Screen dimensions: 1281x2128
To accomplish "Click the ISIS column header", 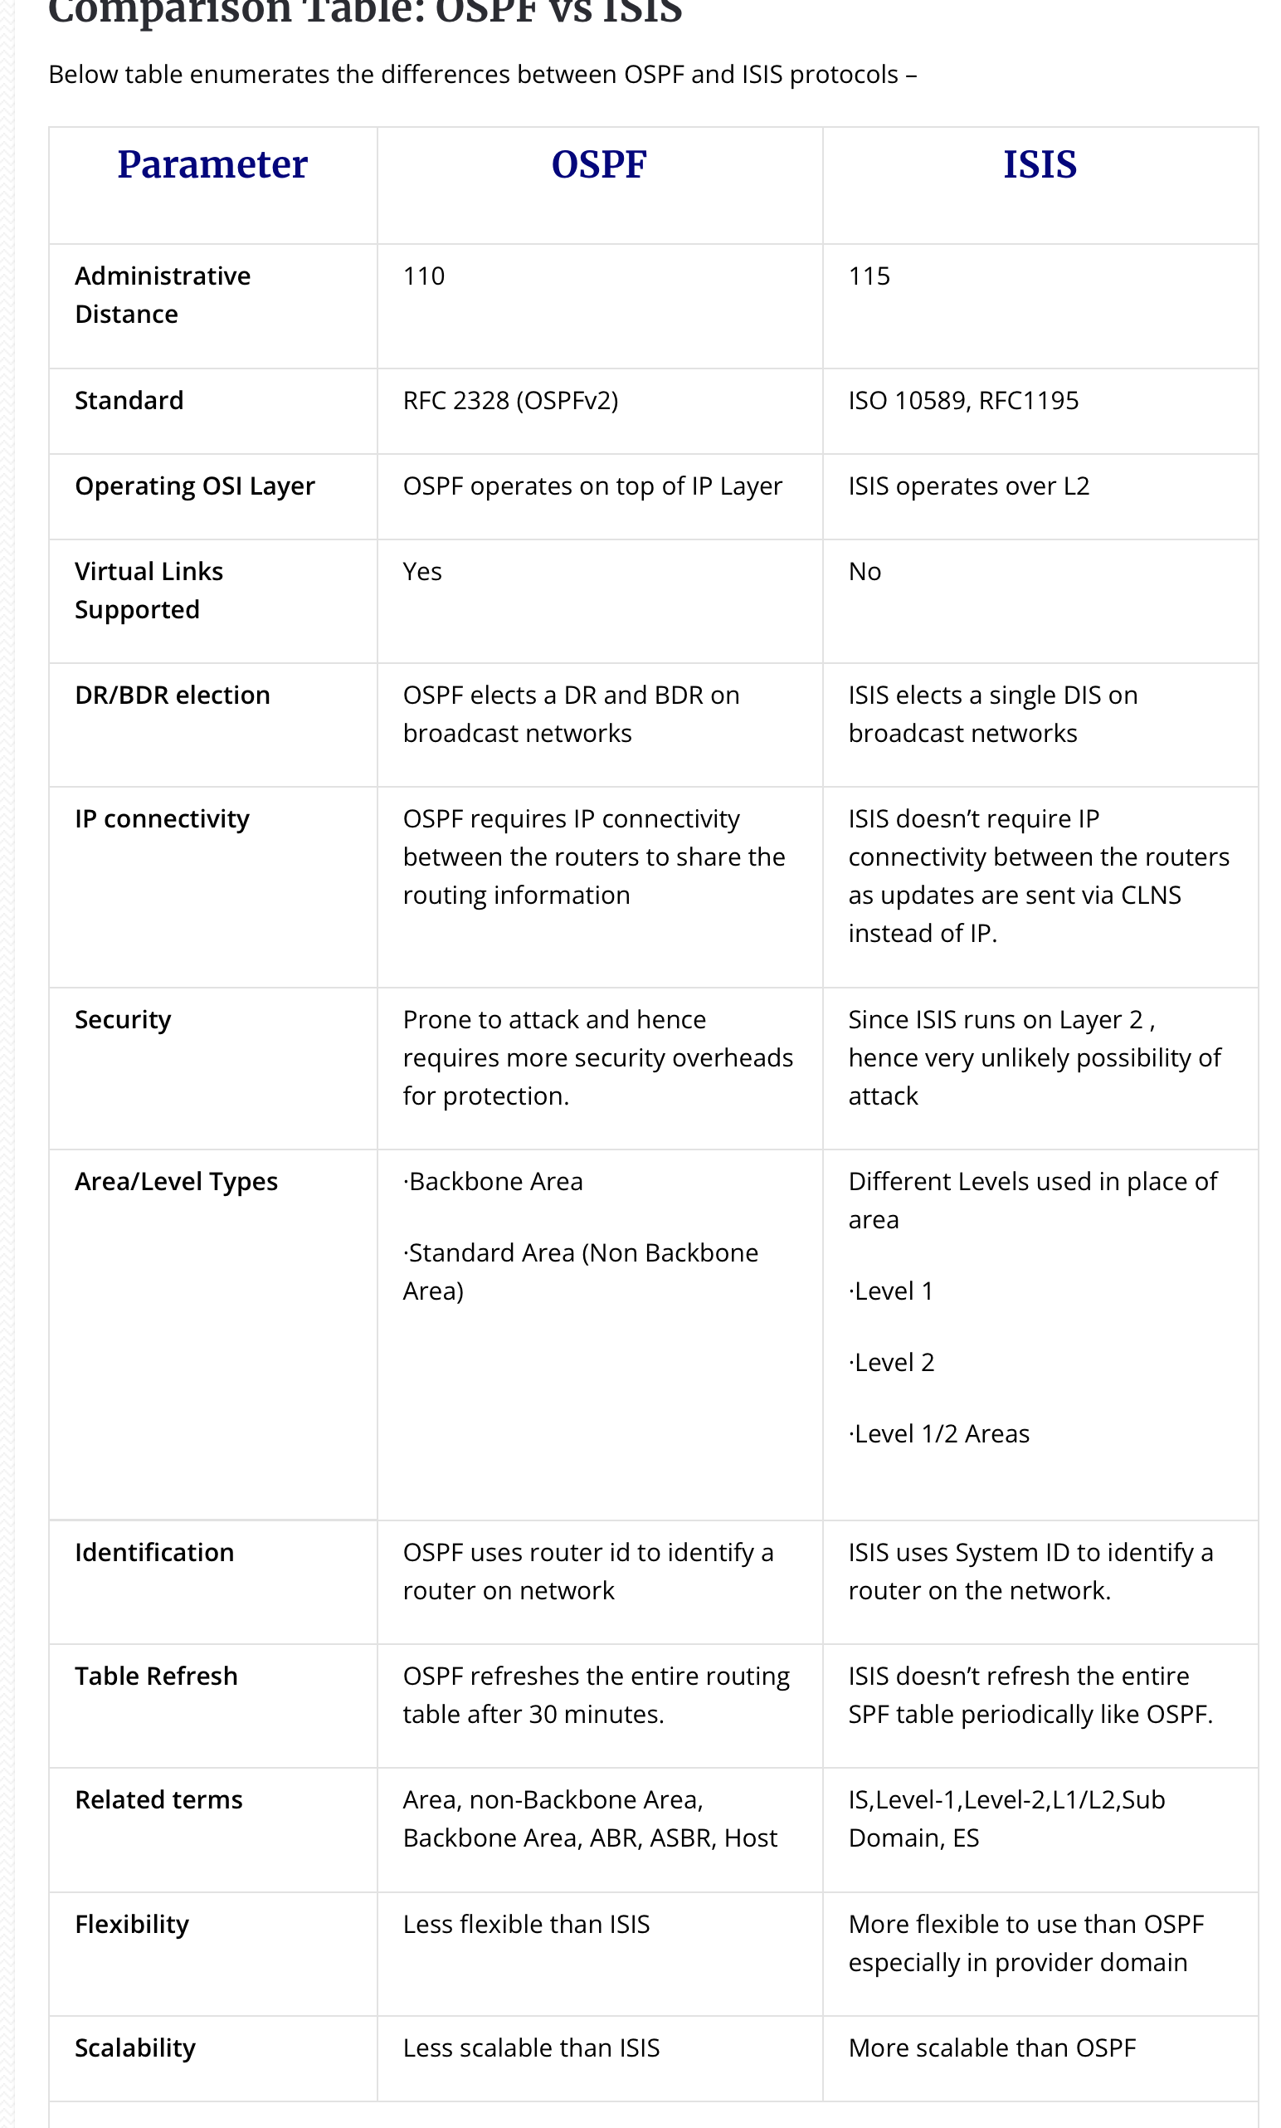I will (1040, 164).
